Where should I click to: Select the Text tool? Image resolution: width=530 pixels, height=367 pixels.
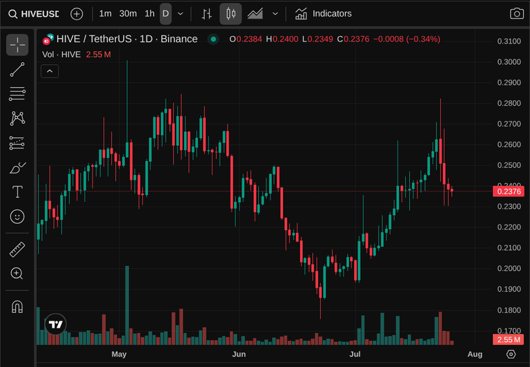(17, 192)
